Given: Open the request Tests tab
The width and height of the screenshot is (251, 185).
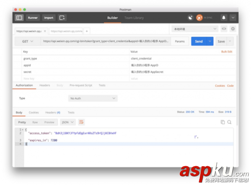Looking at the screenshot, I should (x=102, y=85).
